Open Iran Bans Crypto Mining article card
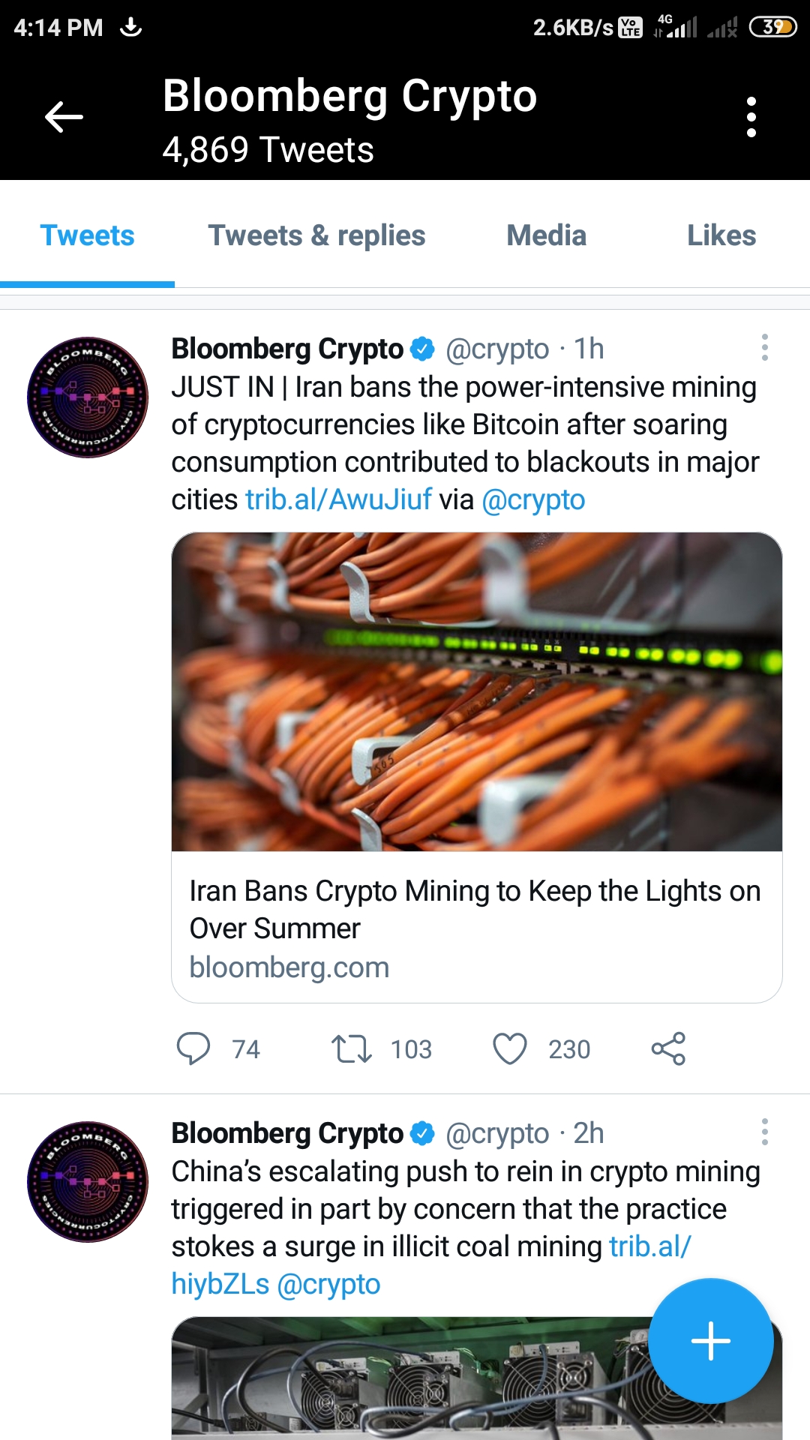810x1440 pixels. 477,927
